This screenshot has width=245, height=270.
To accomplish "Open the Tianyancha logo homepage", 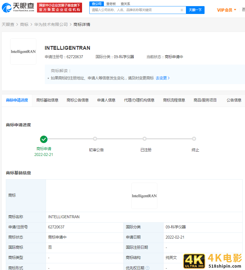I will tap(18, 8).
